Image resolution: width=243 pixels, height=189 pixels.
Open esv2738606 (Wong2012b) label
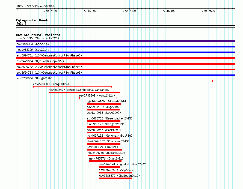[x=34, y=78]
